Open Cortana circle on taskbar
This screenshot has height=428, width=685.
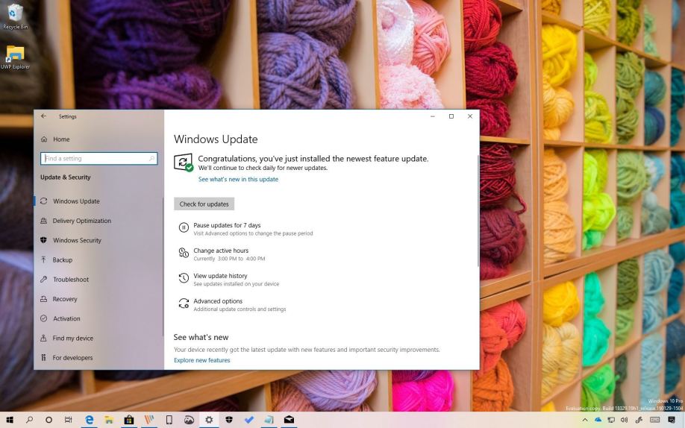pyautogui.click(x=49, y=420)
